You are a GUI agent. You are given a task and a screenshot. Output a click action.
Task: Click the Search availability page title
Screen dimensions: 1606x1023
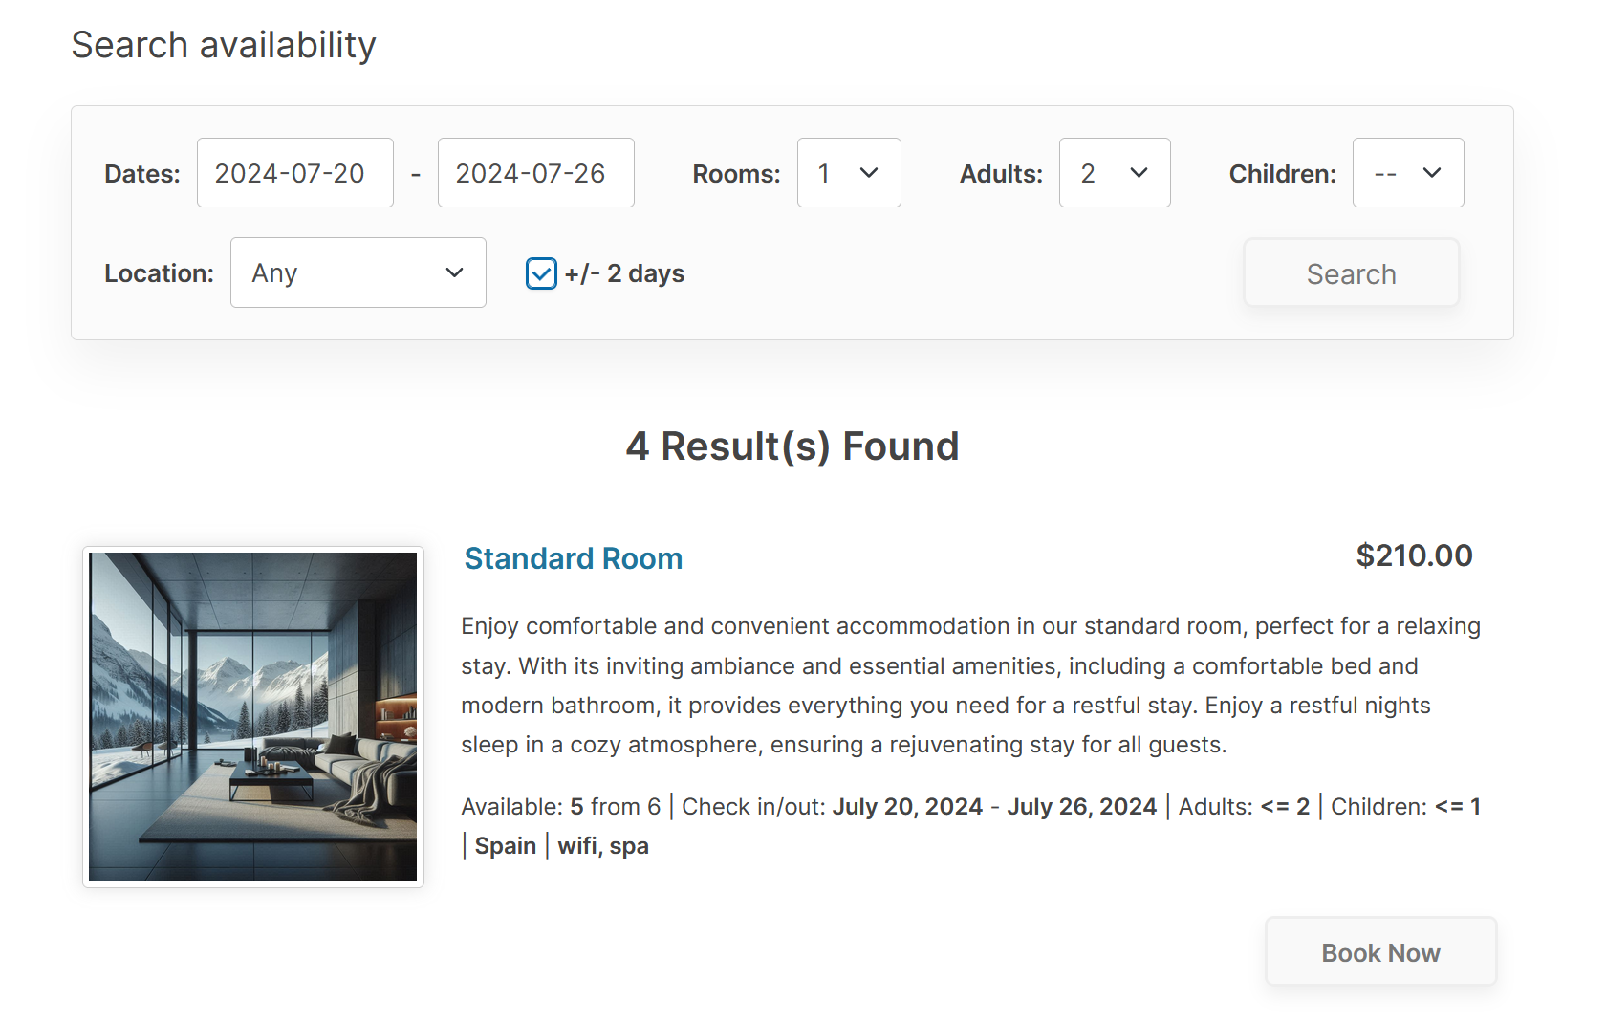coord(224,44)
